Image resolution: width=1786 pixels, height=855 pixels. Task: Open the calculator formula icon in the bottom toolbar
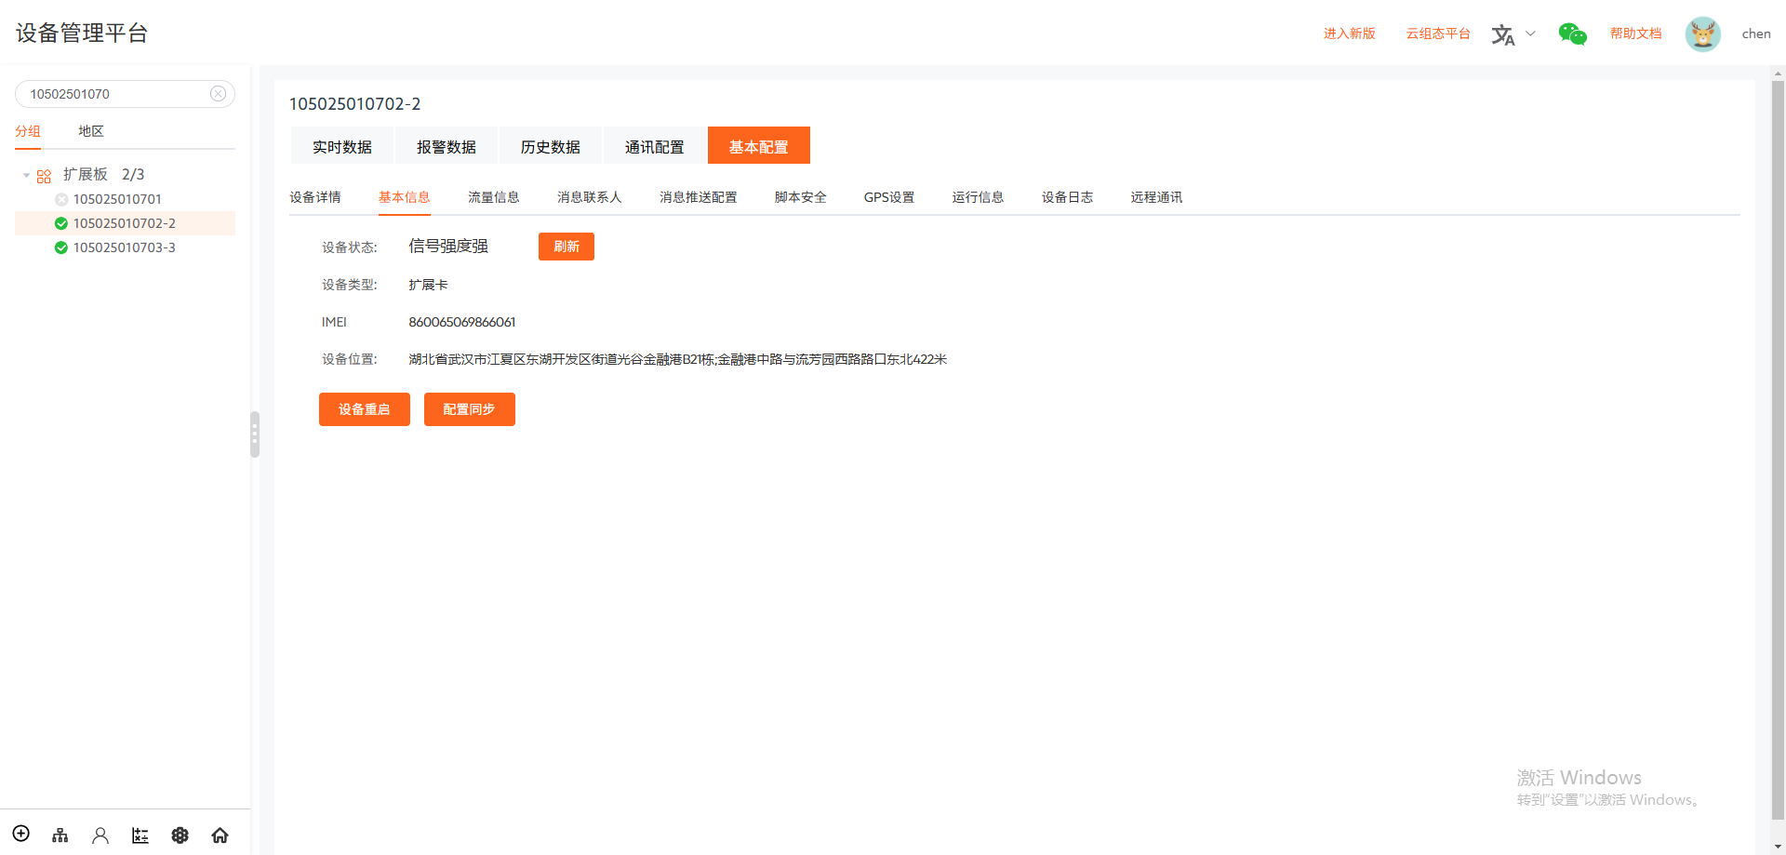coord(140,835)
